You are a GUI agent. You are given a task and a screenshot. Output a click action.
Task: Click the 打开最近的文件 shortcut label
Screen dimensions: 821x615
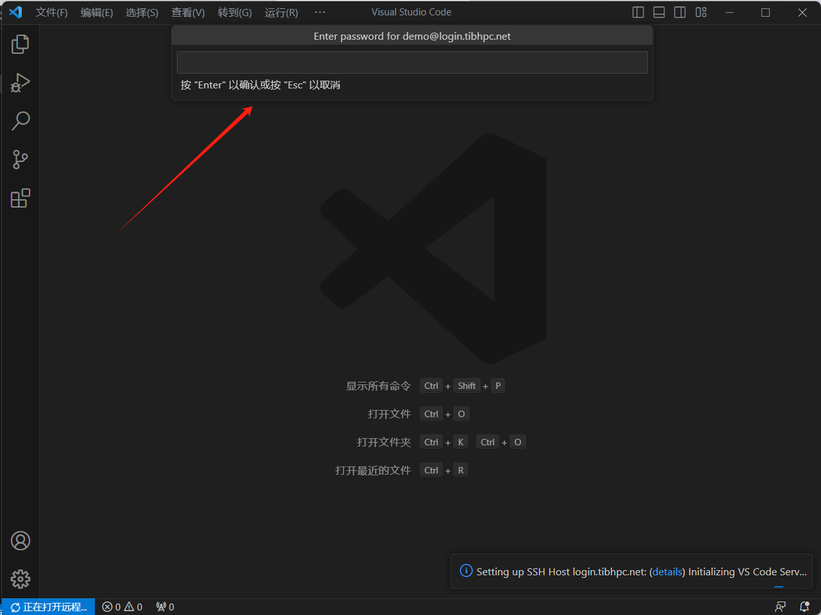coord(373,470)
